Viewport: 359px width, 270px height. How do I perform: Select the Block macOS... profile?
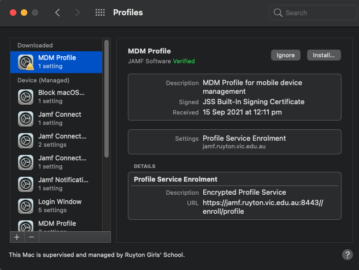56,97
